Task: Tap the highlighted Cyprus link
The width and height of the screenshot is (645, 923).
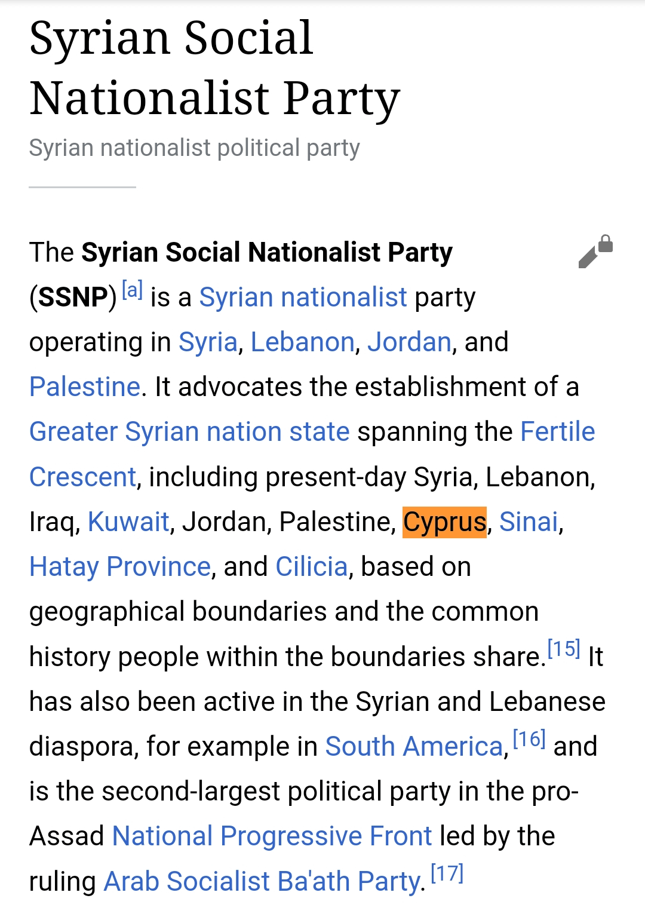Action: coord(444,522)
